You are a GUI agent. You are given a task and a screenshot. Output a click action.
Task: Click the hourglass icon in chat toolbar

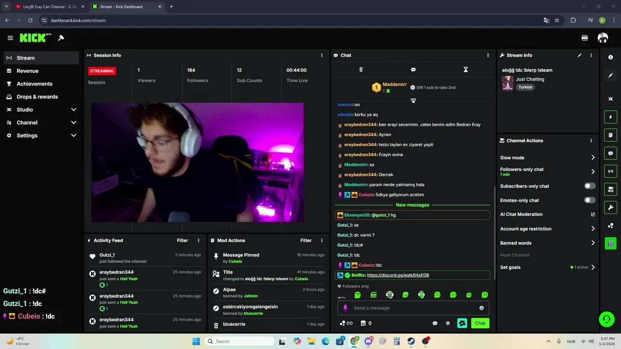(466, 70)
